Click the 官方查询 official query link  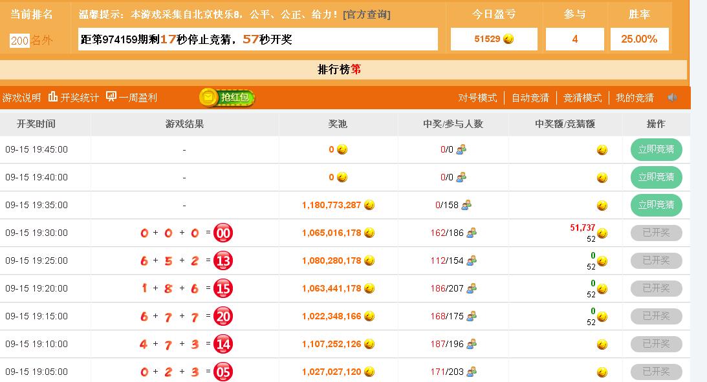point(366,14)
